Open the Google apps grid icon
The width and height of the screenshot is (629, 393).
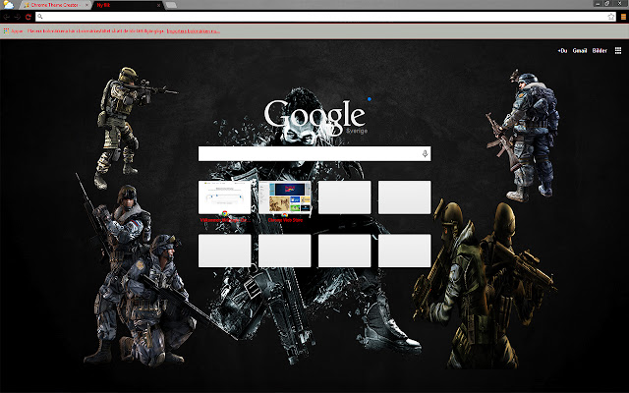click(x=618, y=50)
